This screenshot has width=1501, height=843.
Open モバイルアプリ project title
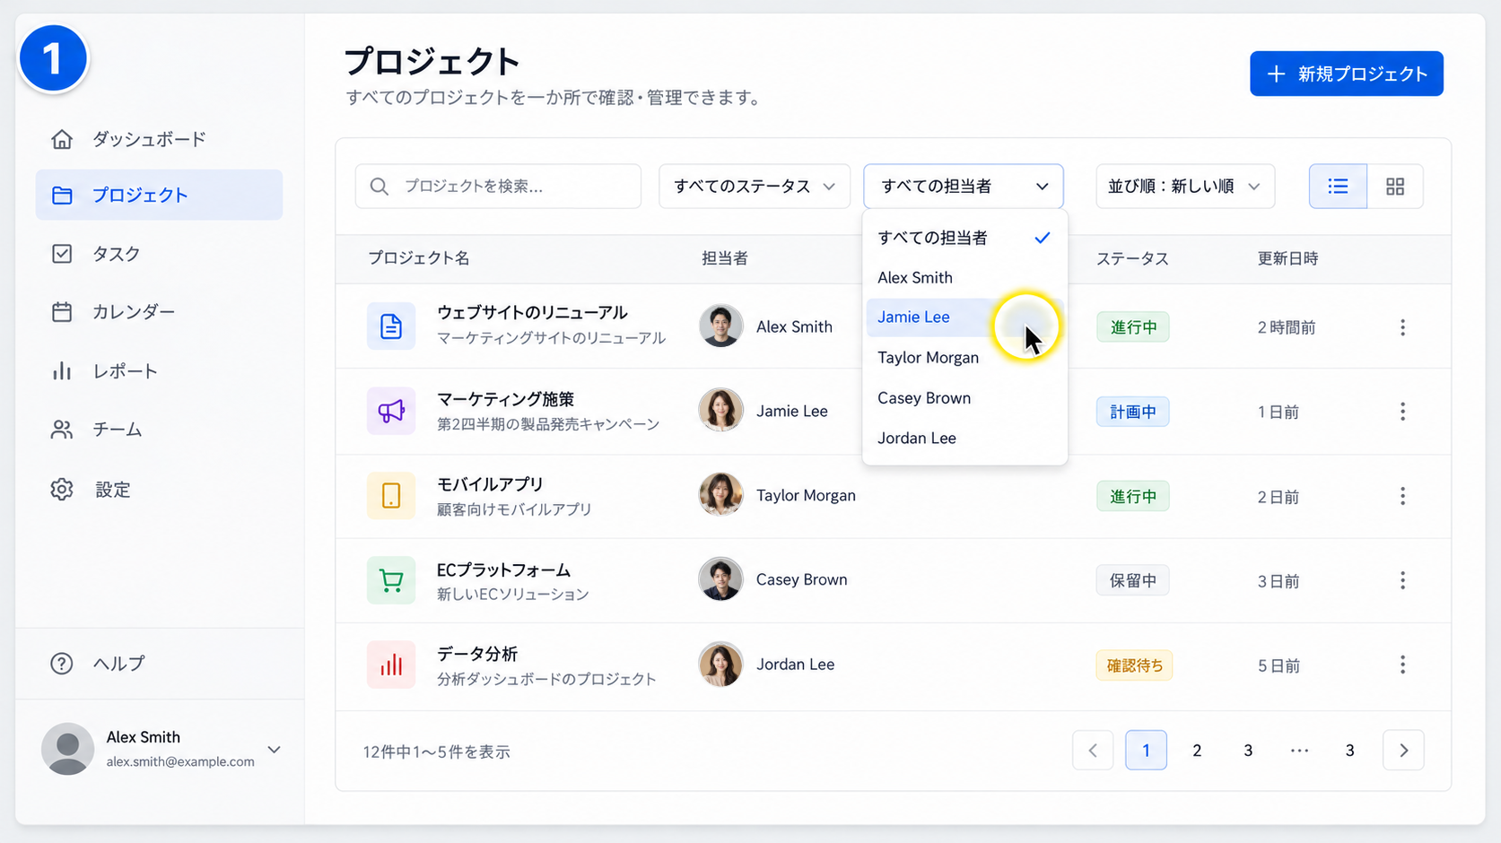click(x=490, y=484)
